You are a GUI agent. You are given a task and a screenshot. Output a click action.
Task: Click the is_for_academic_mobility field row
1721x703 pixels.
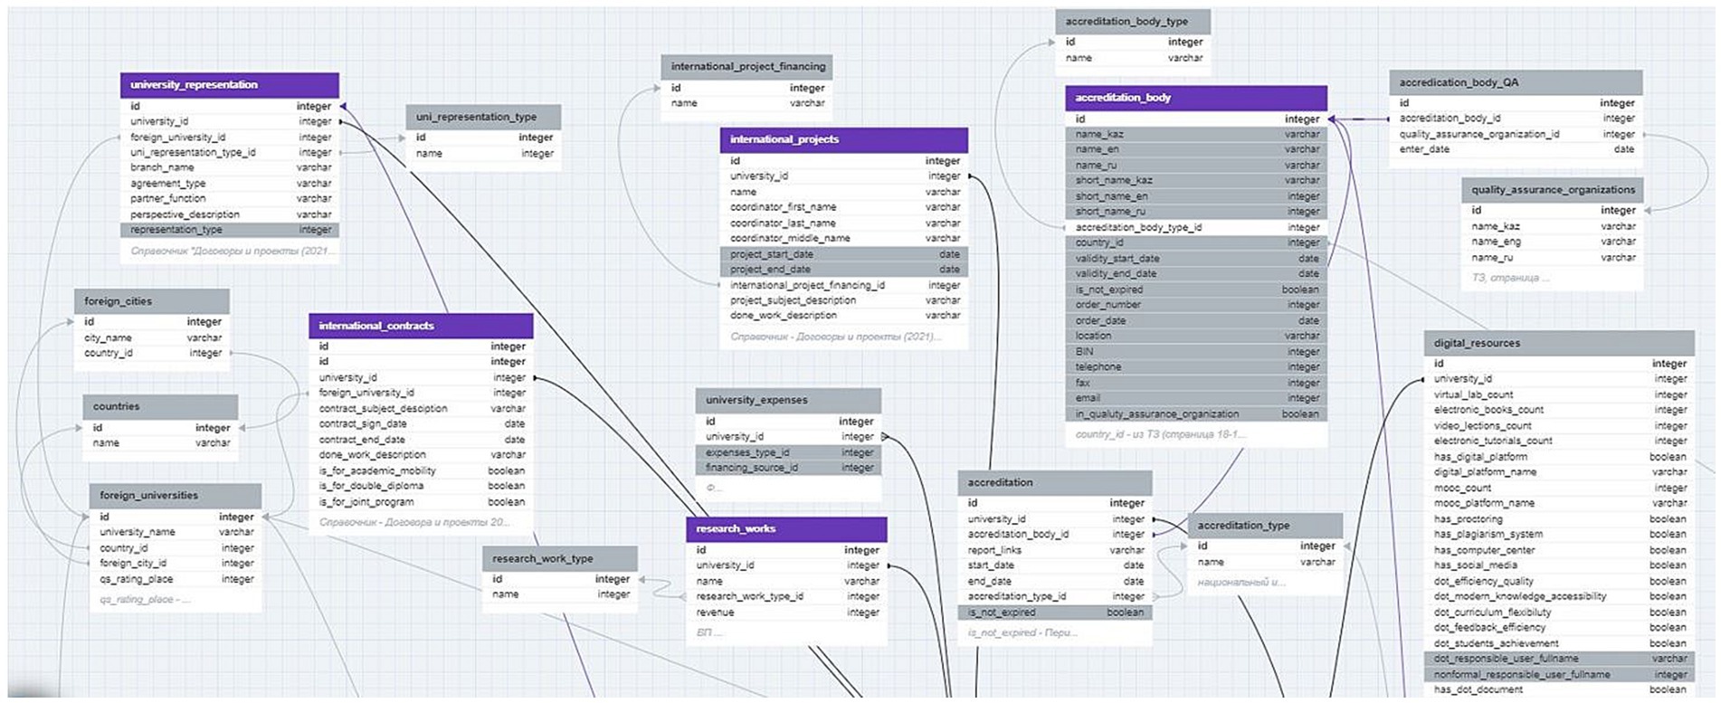tap(421, 471)
